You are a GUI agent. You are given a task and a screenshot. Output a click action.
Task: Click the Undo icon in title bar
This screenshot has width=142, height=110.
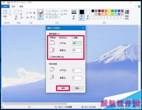tap(12, 2)
